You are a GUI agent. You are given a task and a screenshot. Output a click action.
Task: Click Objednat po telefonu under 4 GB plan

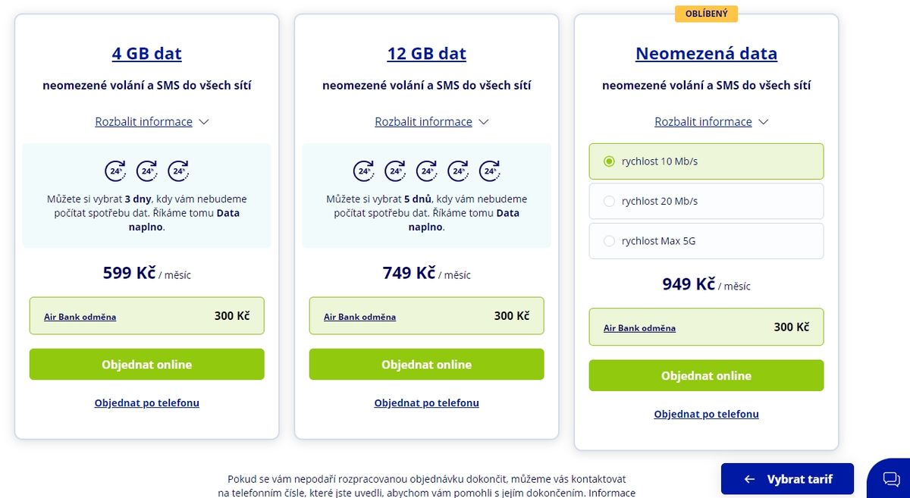[x=147, y=402]
